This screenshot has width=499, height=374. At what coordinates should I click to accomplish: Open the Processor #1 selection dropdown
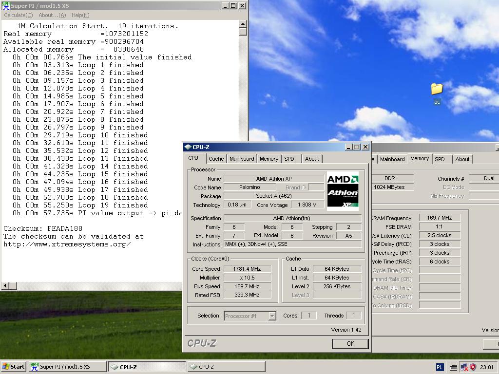click(272, 316)
